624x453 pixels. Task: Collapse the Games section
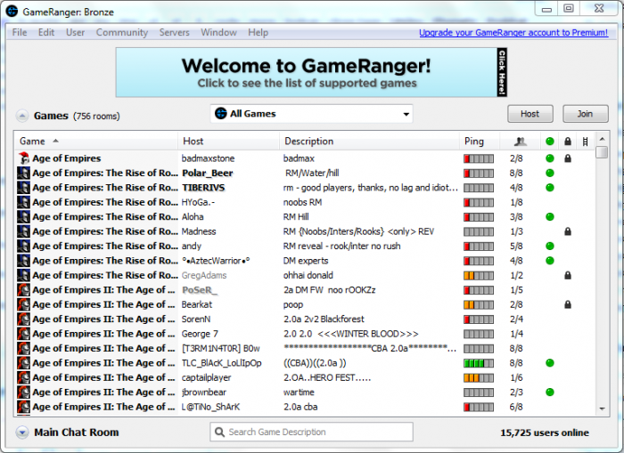click(x=22, y=116)
